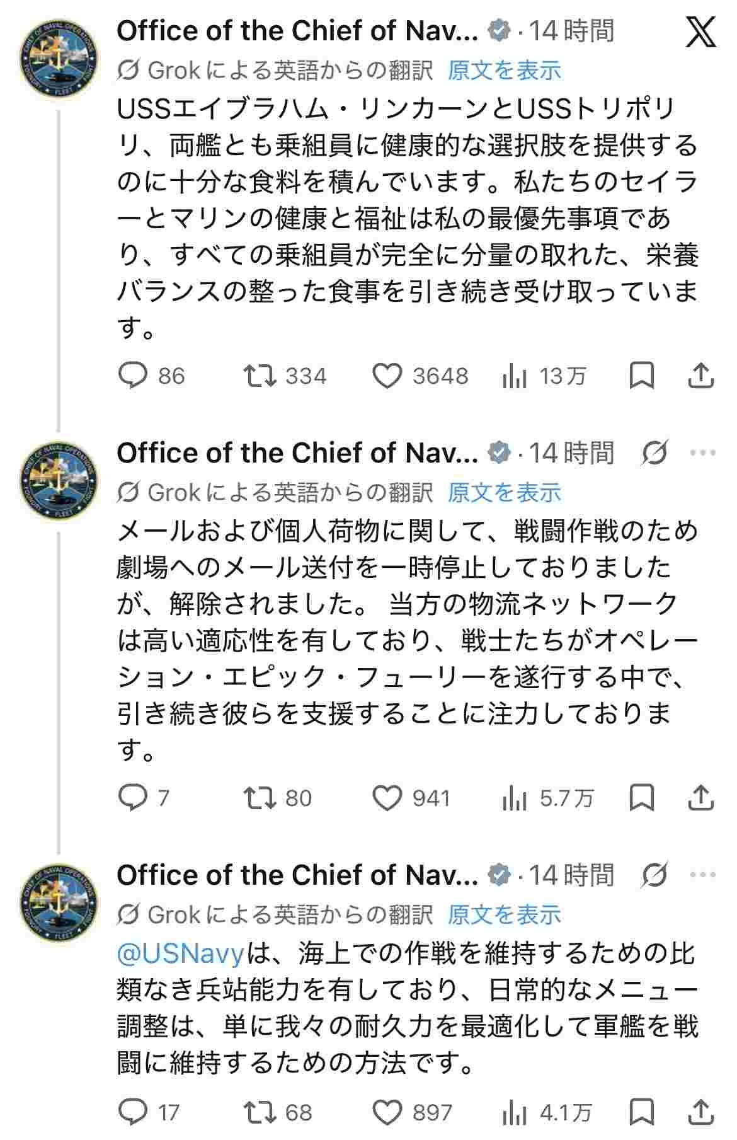
Task: Open more options on the third post
Action: pos(703,875)
